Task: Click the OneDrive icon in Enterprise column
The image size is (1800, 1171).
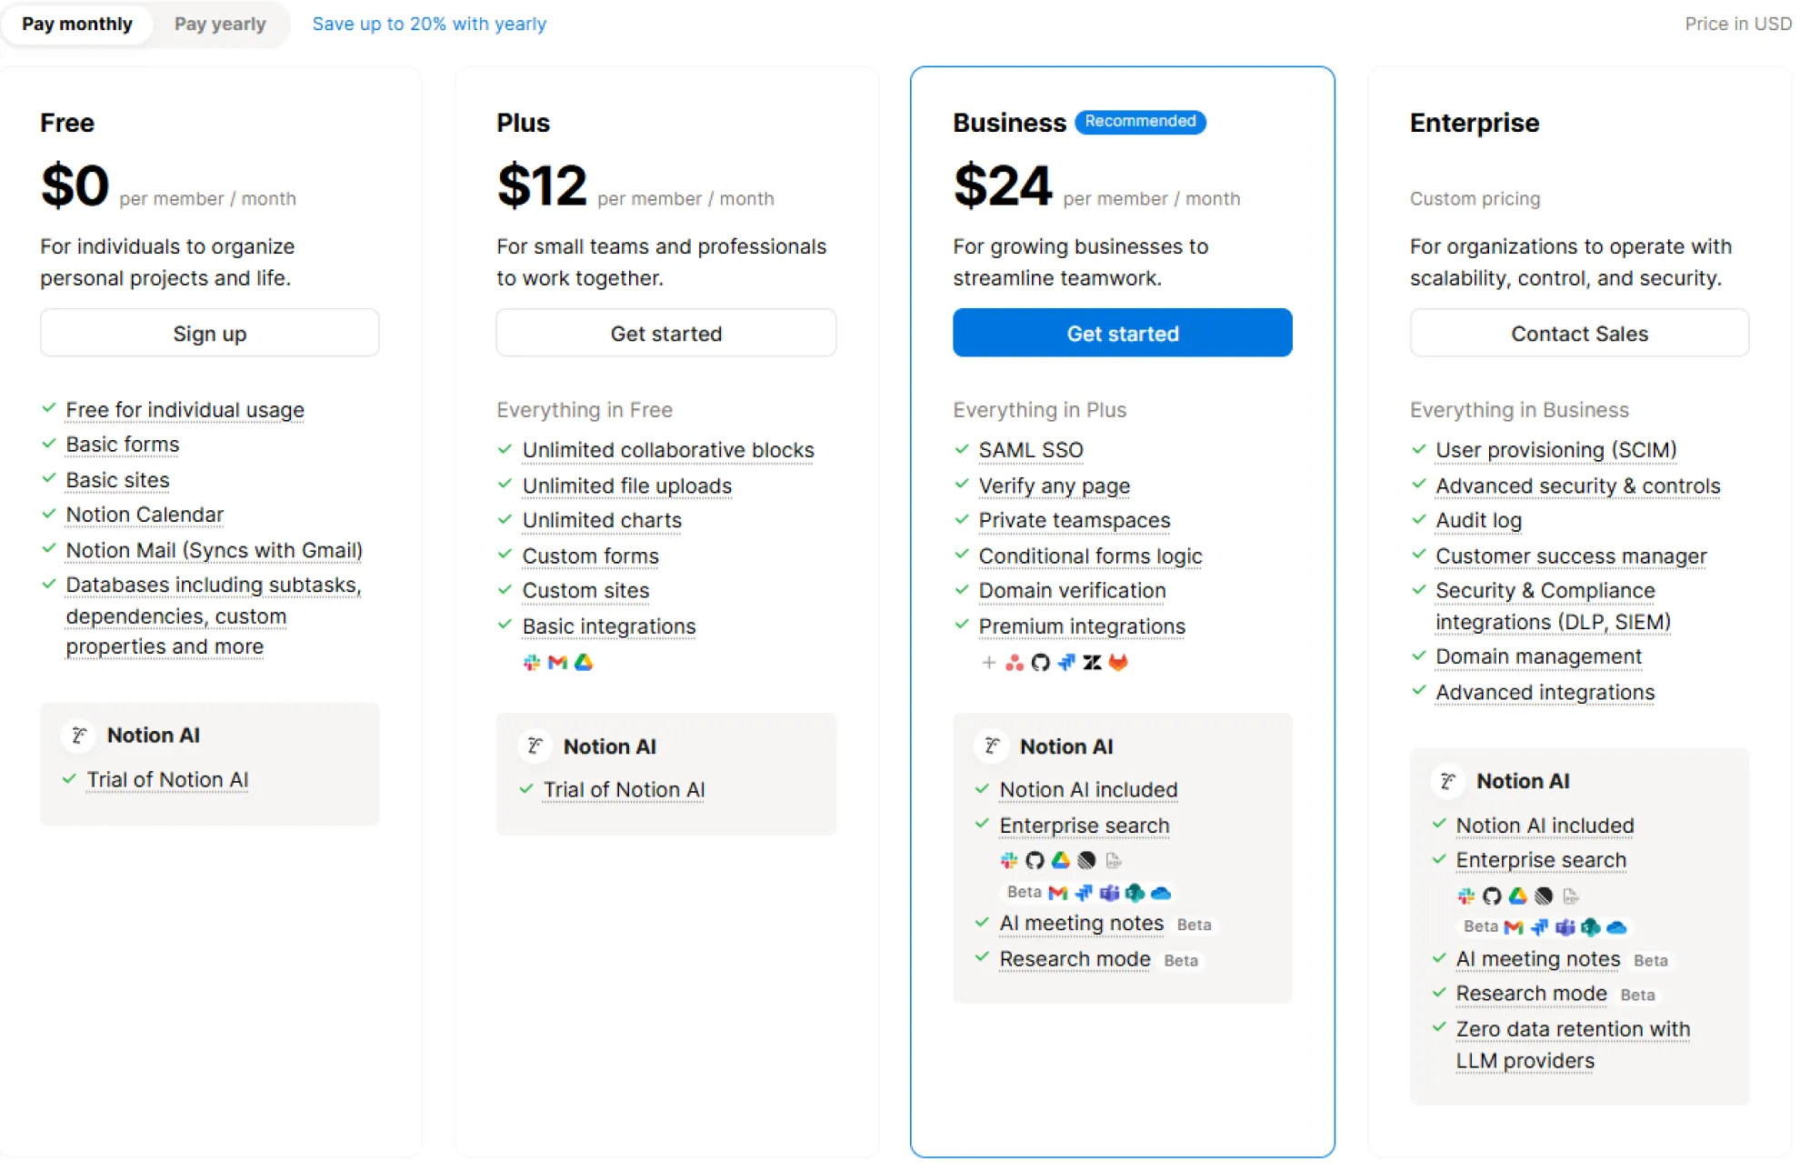Action: (1615, 927)
